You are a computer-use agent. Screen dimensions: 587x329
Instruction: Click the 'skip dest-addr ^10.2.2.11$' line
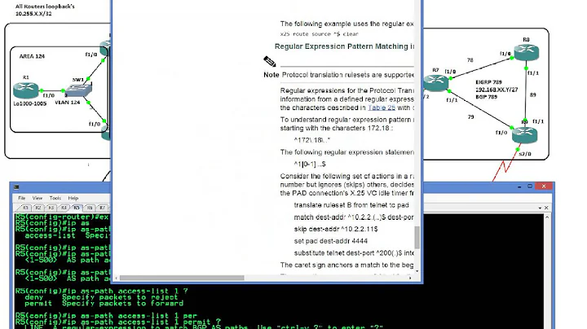(336, 229)
